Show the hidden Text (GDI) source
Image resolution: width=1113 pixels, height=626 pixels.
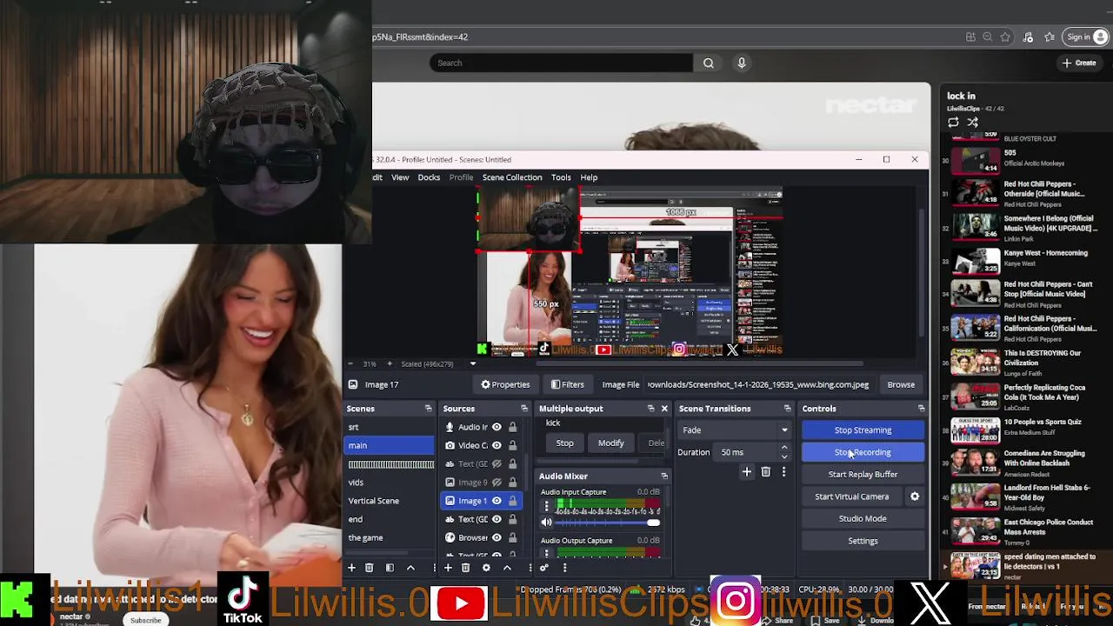click(497, 463)
